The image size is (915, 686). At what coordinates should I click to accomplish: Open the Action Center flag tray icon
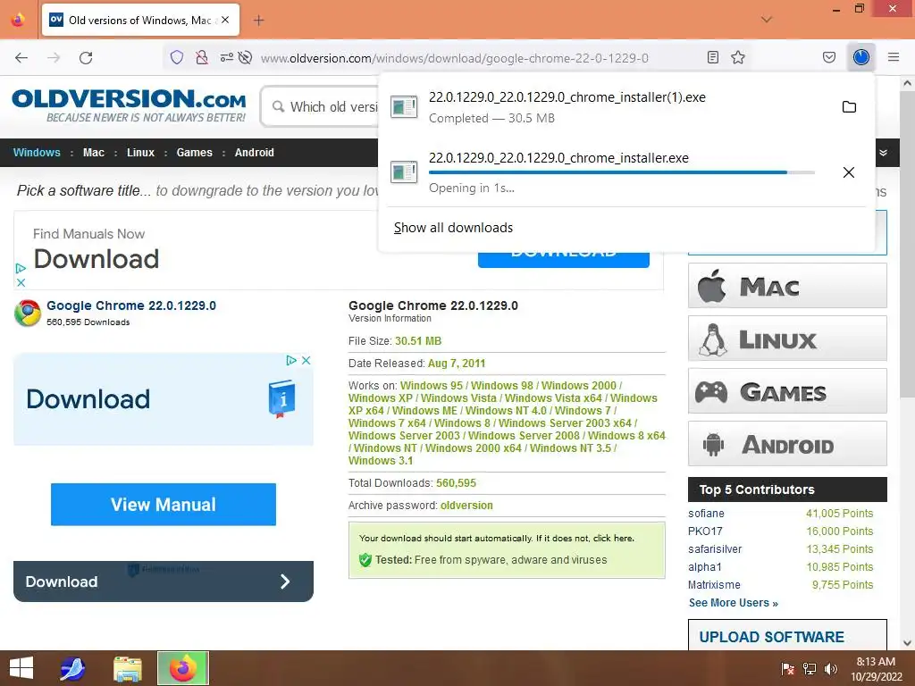click(788, 669)
